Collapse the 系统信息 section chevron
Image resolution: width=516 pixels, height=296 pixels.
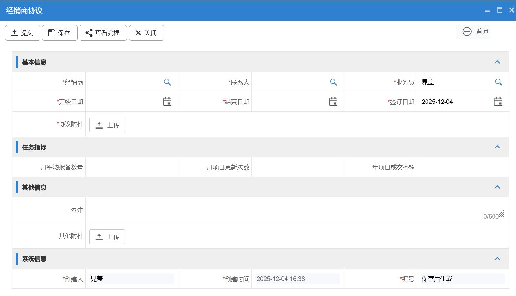point(497,259)
